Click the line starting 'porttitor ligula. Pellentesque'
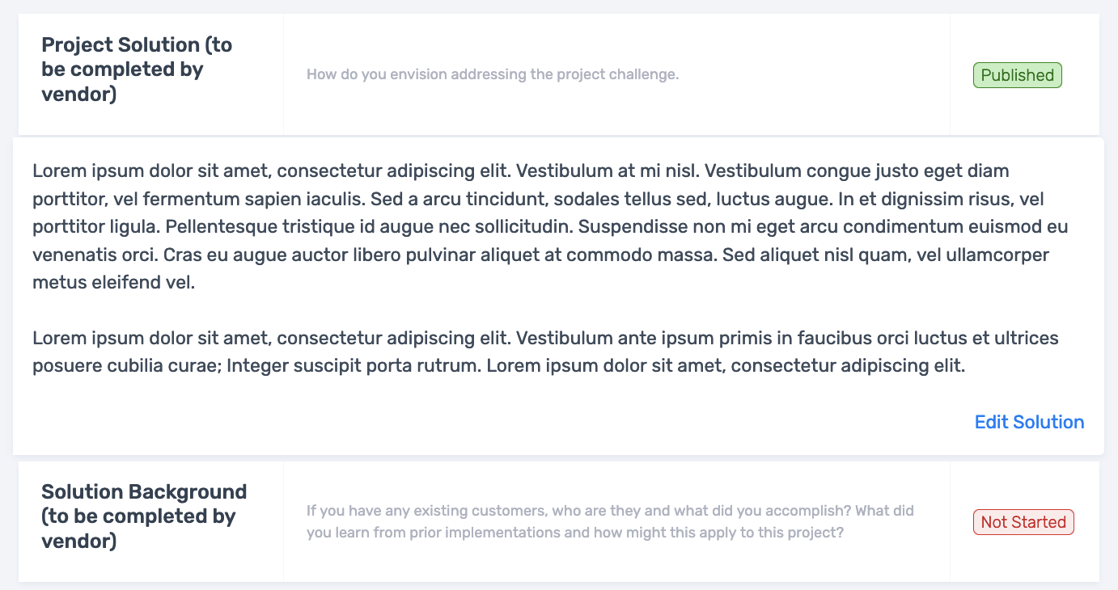 pos(550,227)
